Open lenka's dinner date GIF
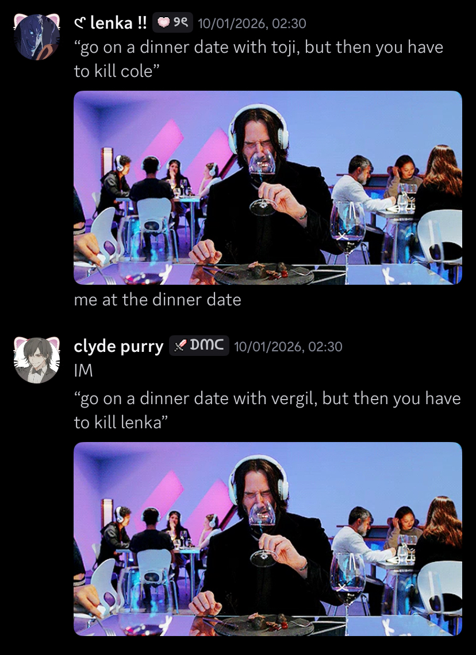The height and width of the screenshot is (655, 476). 268,188
